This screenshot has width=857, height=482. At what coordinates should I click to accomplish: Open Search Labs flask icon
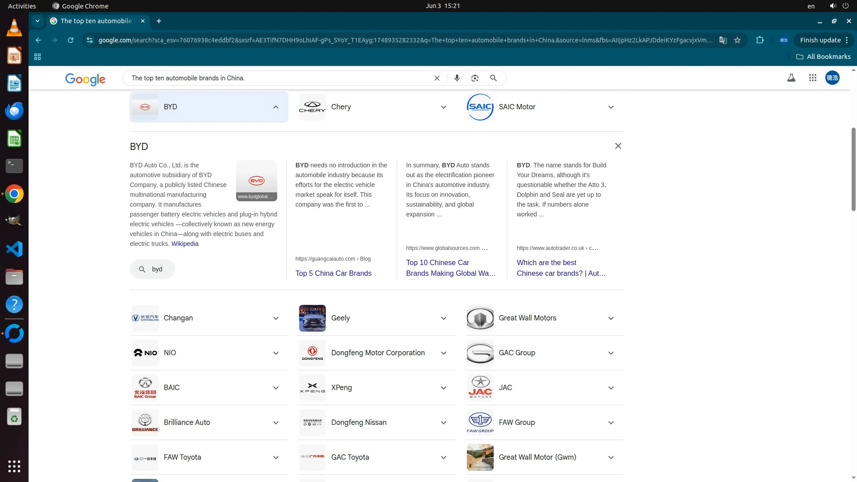tap(791, 78)
